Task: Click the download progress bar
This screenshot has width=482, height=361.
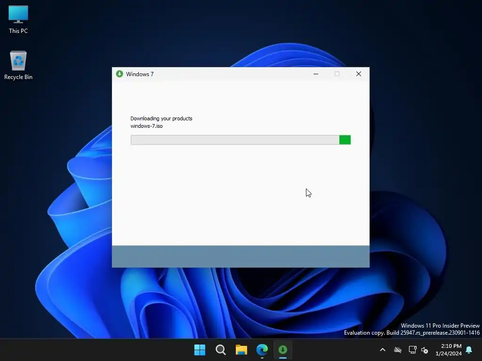Action: click(x=241, y=140)
